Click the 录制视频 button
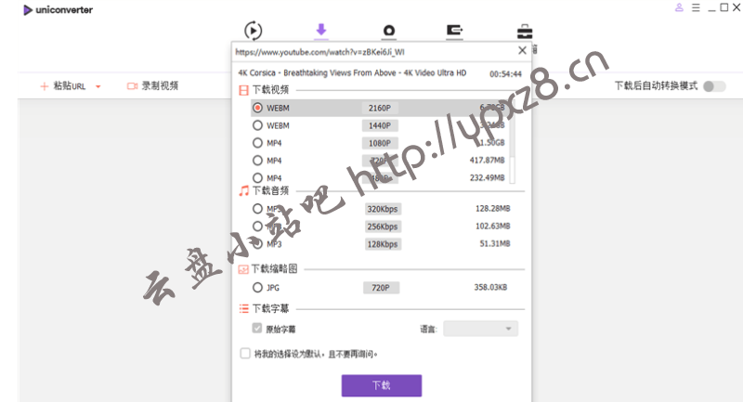The height and width of the screenshot is (402, 743). coord(152,86)
